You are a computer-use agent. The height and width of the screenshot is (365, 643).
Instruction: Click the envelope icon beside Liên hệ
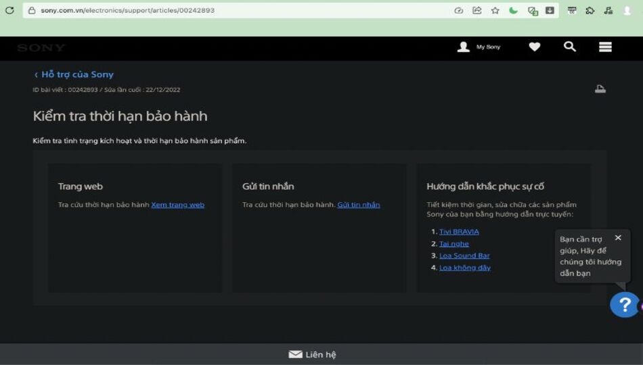click(x=295, y=354)
